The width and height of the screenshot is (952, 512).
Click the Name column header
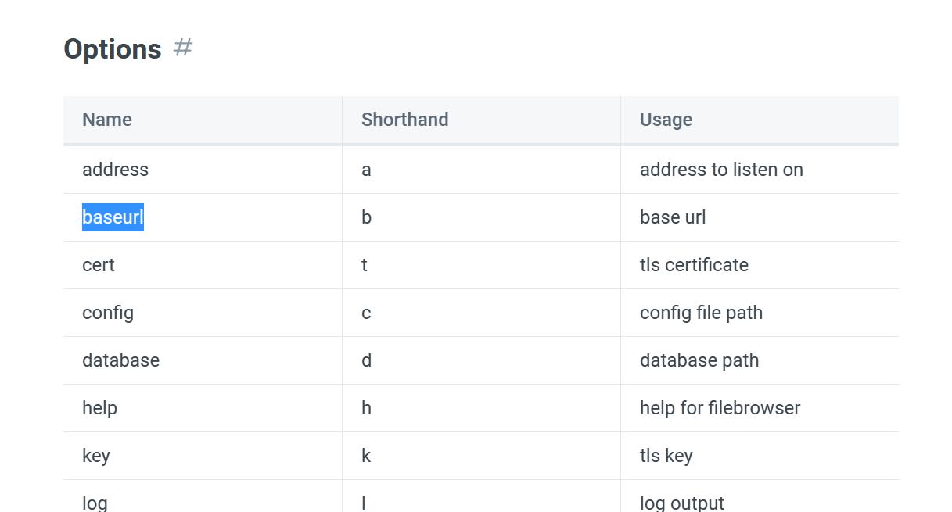107,120
